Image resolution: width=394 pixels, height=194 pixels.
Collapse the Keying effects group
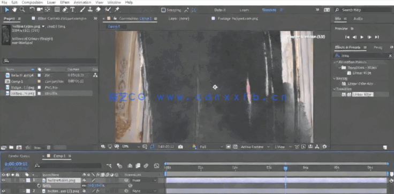[335, 78]
